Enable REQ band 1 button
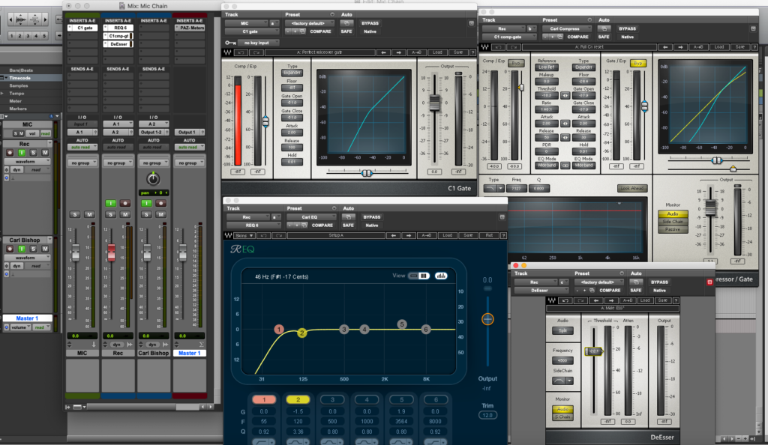This screenshot has height=445, width=768. coord(264,399)
